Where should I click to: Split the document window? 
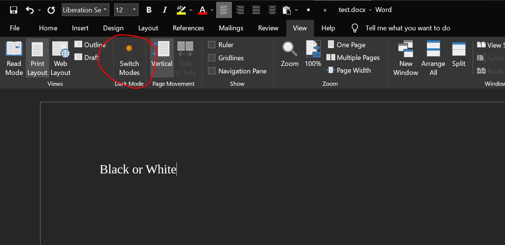459,55
